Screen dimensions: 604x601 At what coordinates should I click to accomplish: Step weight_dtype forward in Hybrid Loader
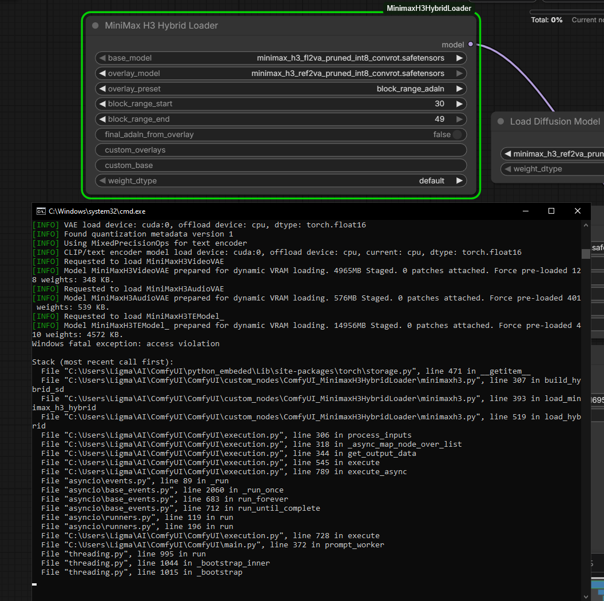click(x=459, y=181)
